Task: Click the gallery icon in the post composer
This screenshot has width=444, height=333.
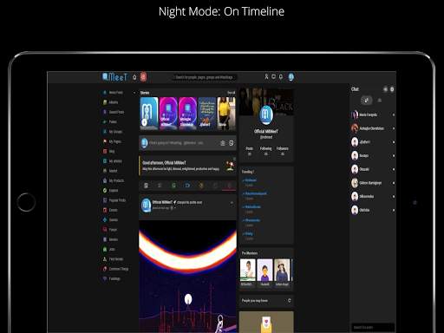Action: (x=223, y=143)
